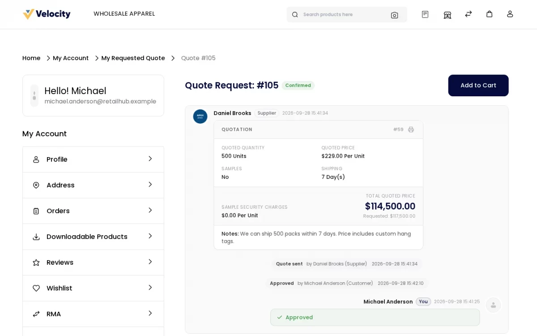Click the profile picture placeholder beside Hello! Michael
537x336 pixels.
tap(34, 95)
